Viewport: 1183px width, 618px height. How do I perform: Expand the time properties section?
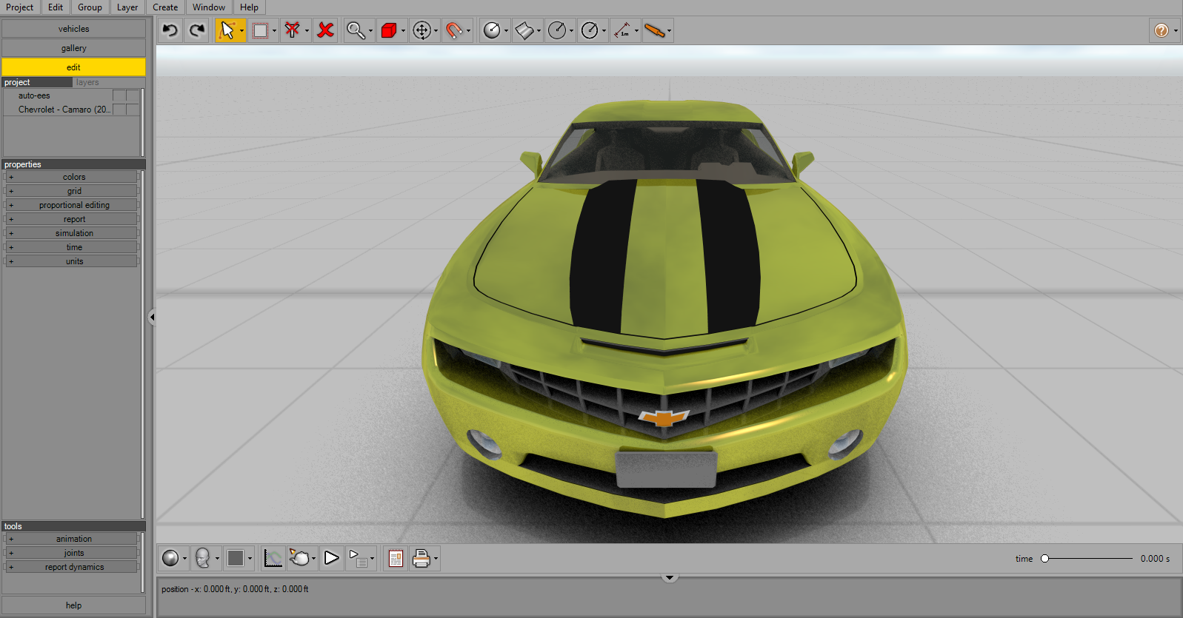click(70, 247)
